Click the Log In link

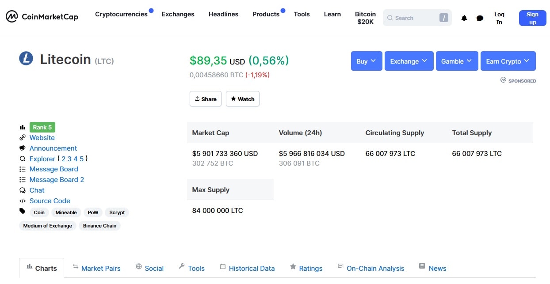pyautogui.click(x=499, y=18)
